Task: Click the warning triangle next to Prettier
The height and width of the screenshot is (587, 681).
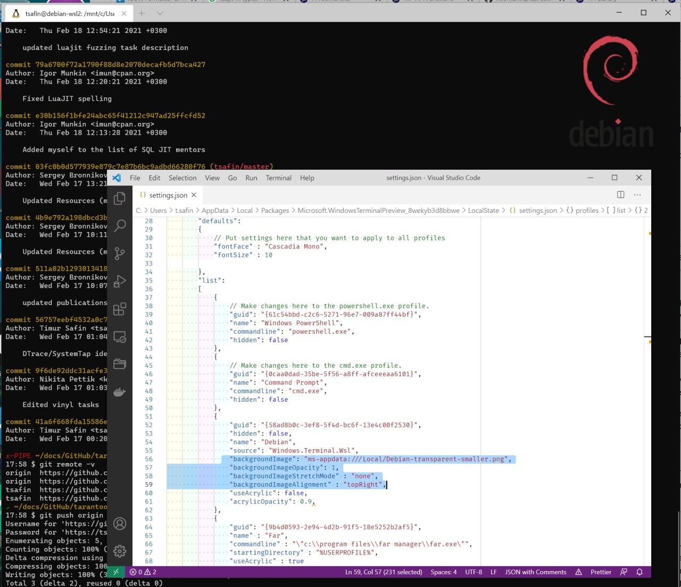Action: click(x=578, y=572)
